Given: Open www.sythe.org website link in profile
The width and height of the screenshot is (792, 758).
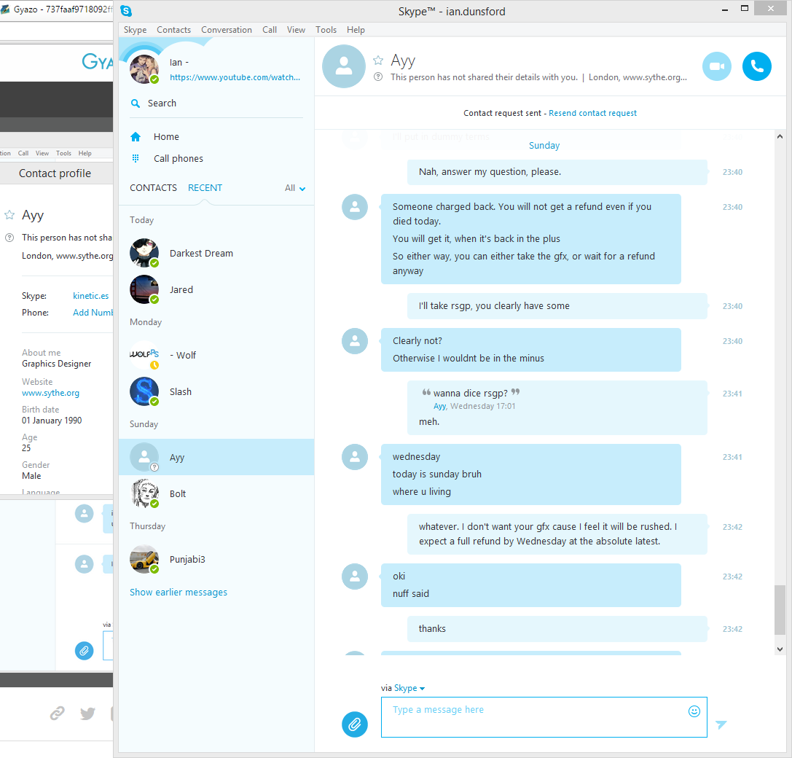Looking at the screenshot, I should [x=50, y=393].
